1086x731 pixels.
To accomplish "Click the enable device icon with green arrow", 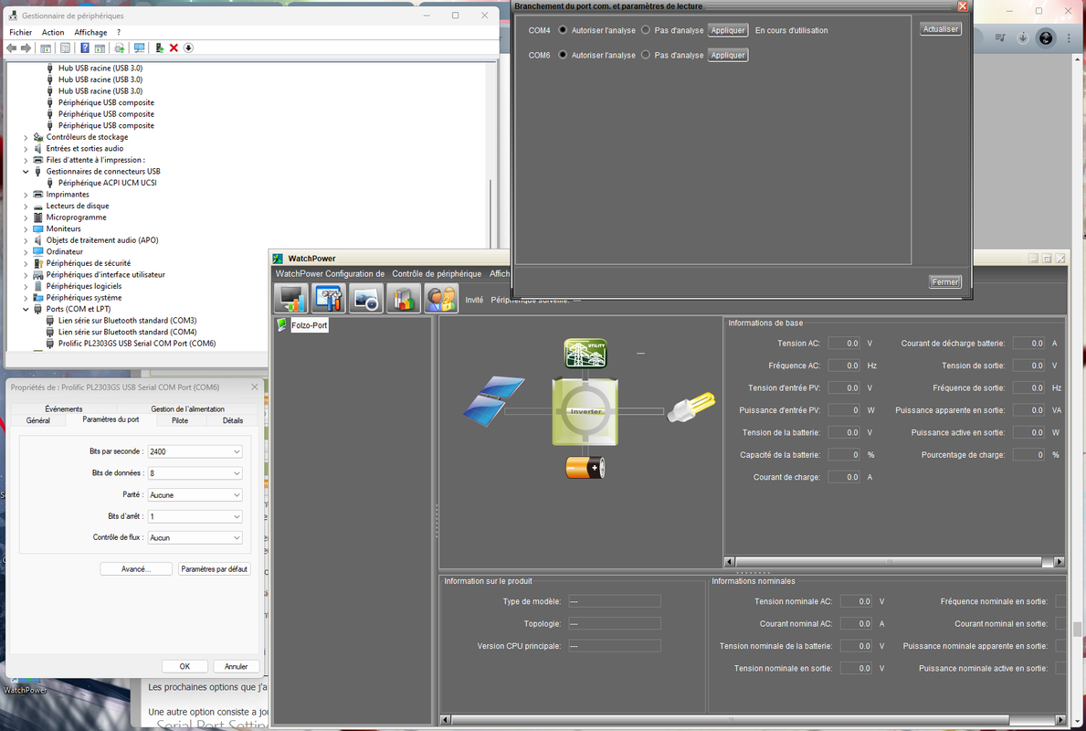I will click(159, 48).
